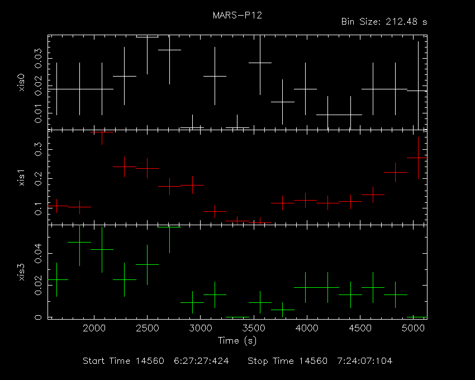Click x-axis tick label 3500
This screenshot has width=475, height=380.
(x=254, y=328)
